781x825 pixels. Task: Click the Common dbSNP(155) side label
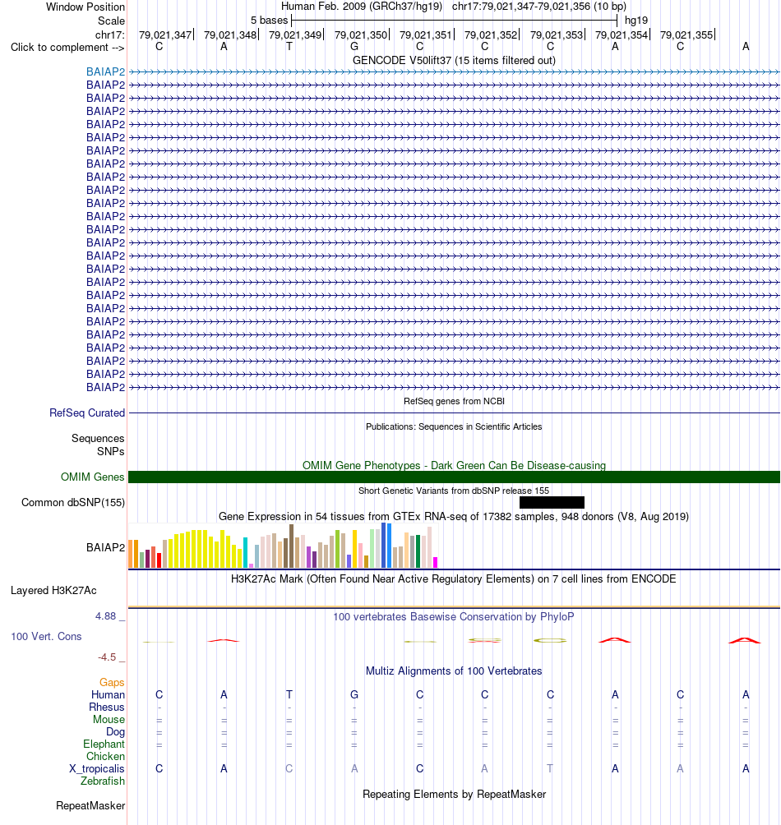(x=73, y=502)
